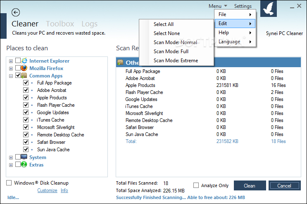This screenshot has height=204, width=307.
Task: Uncheck Sun Java Cache checkbox
Action: 26,149
